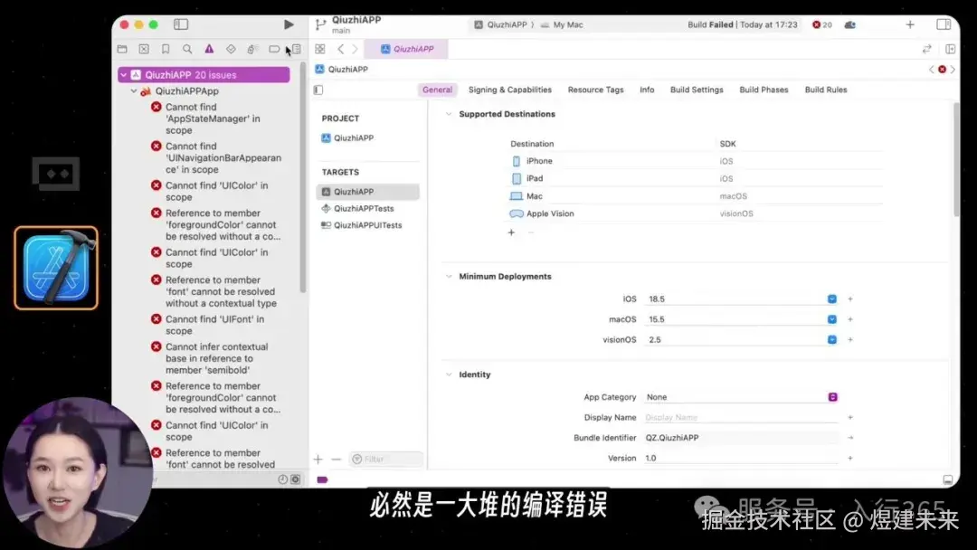Filter navigator to errors only
This screenshot has width=977, height=550.
pyautogui.click(x=295, y=479)
